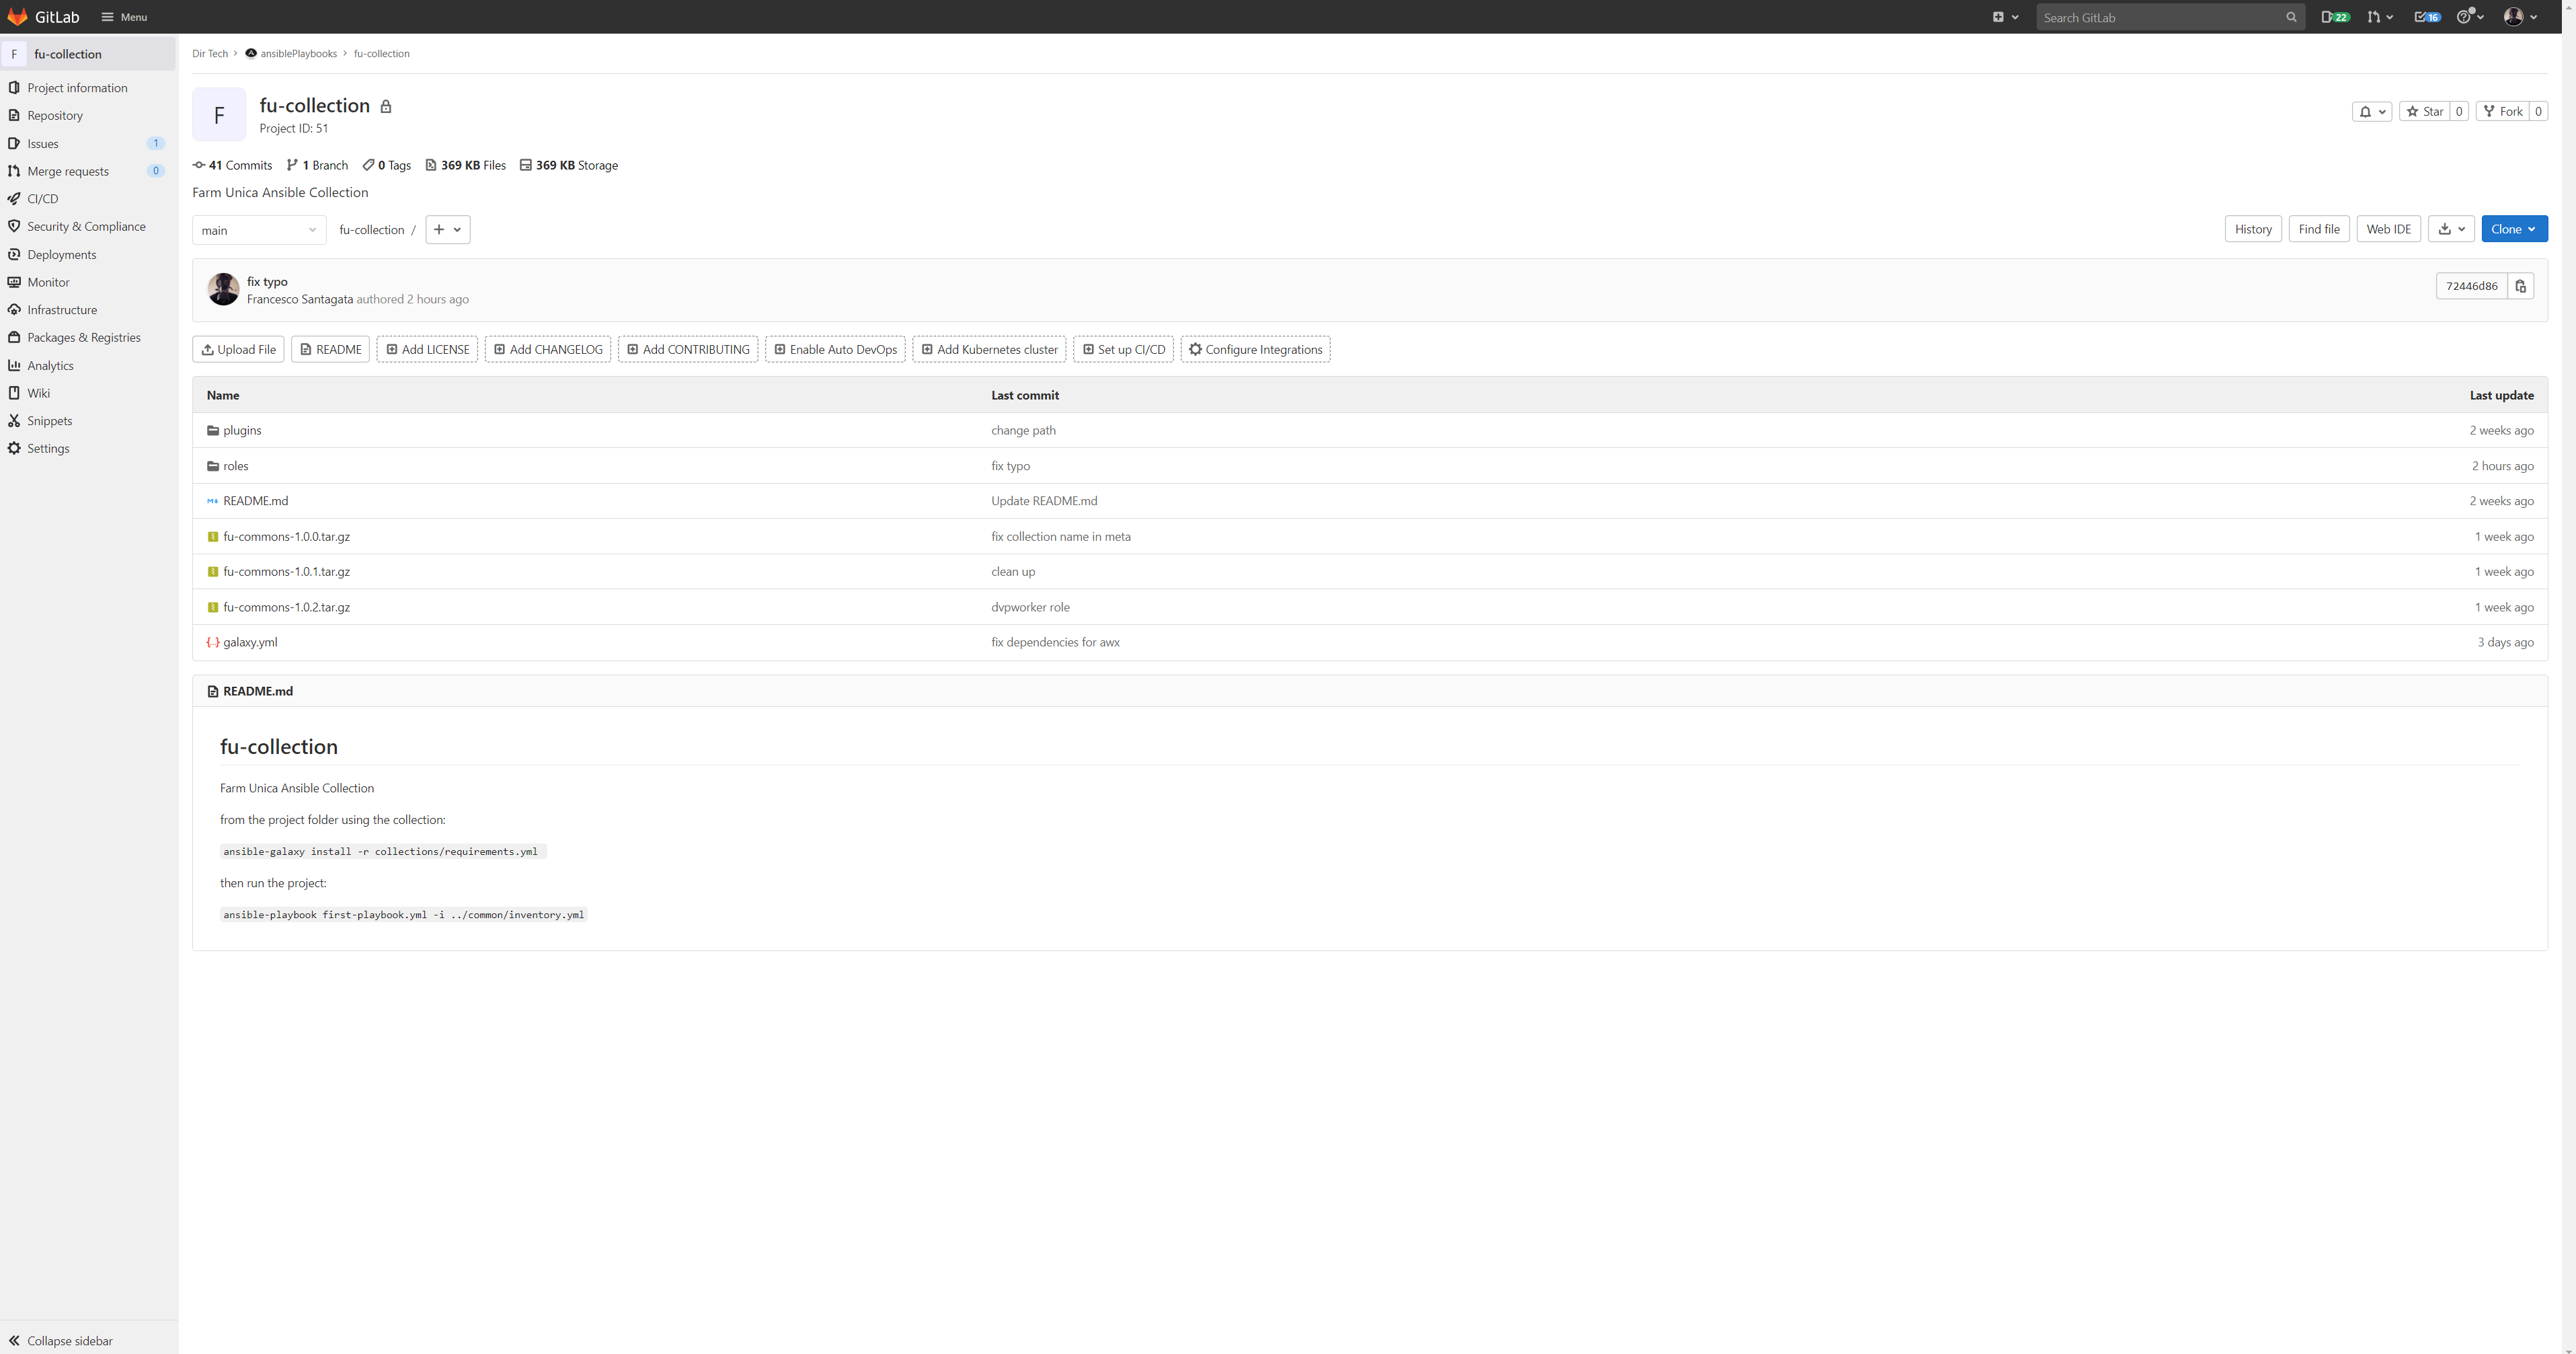Viewport: 2576px width, 1354px height.
Task: Click Settings gear icon in sidebar
Action: (14, 448)
